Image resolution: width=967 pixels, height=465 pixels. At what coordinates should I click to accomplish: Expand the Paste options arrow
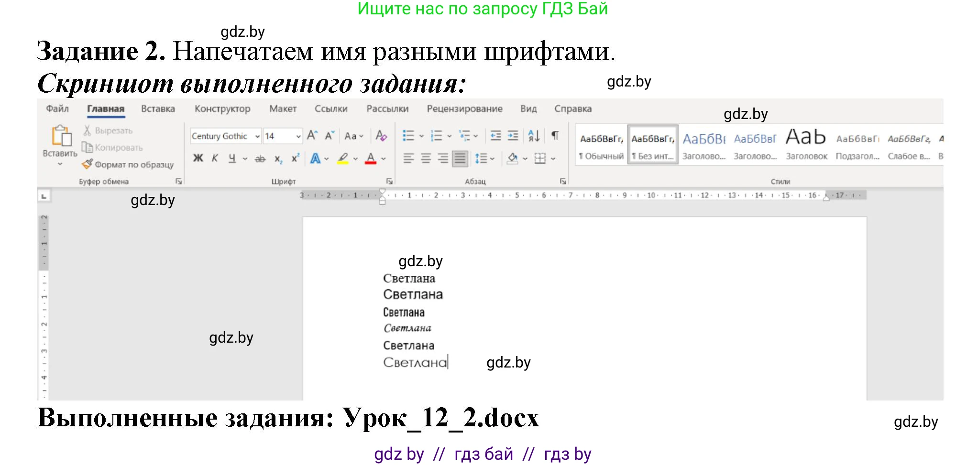(60, 164)
